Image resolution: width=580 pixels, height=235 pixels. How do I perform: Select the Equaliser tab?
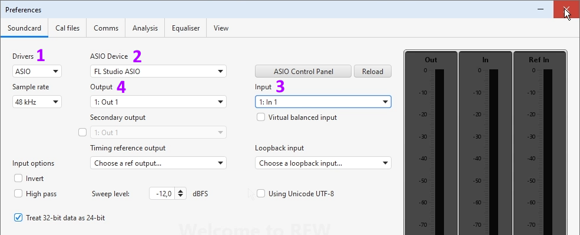tap(185, 28)
